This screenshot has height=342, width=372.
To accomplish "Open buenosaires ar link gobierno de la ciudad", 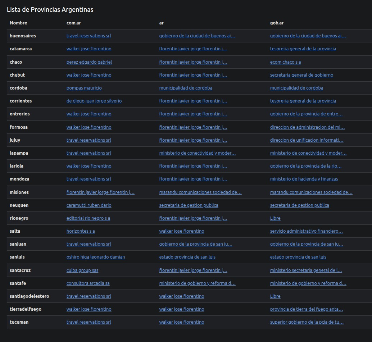I will pos(197,36).
